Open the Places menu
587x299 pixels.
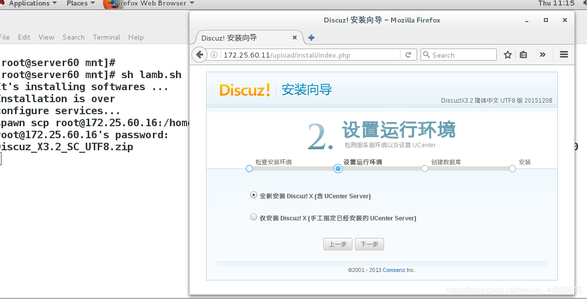[81, 4]
